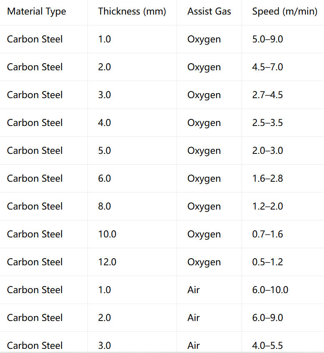Image resolution: width=324 pixels, height=353 pixels.
Task: Click the 2.7–4.5 speed cell
Action: [267, 95]
